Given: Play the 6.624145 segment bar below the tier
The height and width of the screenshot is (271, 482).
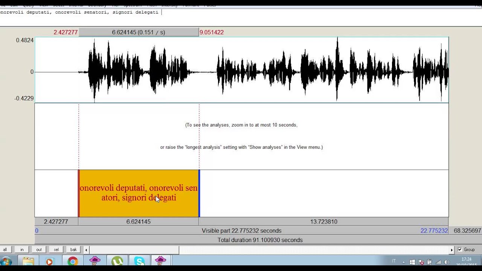Looking at the screenshot, I should click(x=139, y=222).
